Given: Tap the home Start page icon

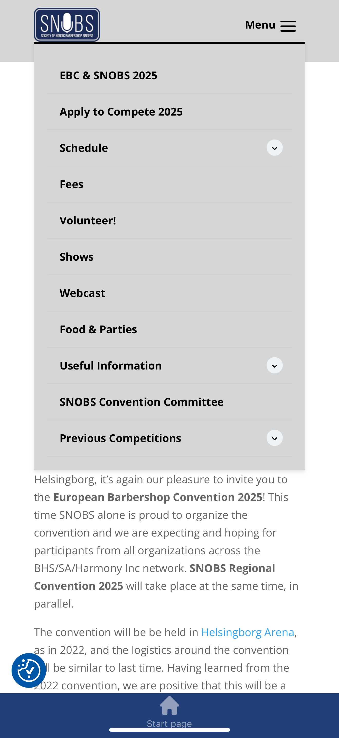Looking at the screenshot, I should click(169, 705).
